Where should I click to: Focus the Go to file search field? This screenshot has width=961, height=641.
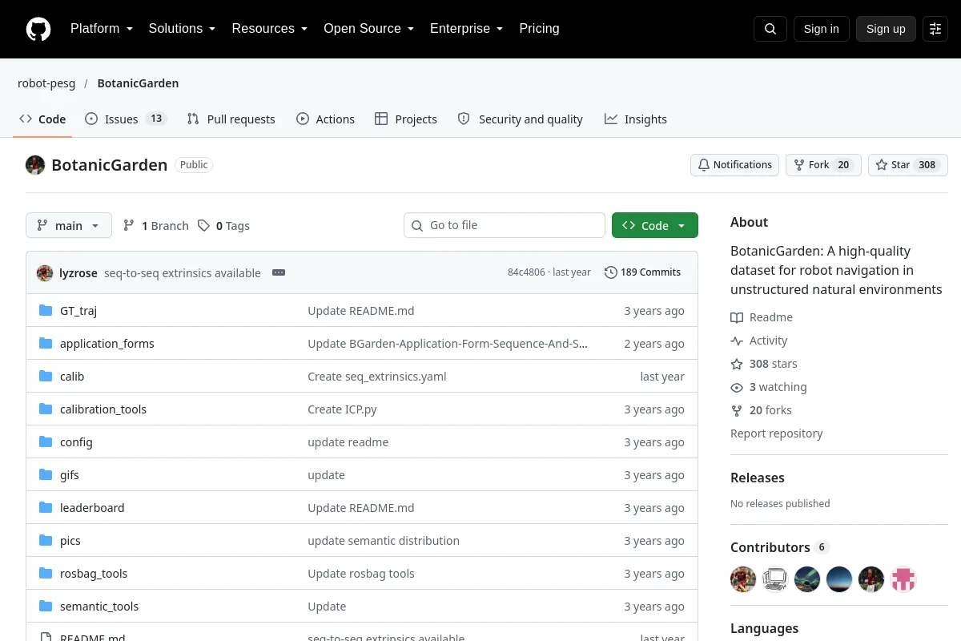click(x=505, y=225)
